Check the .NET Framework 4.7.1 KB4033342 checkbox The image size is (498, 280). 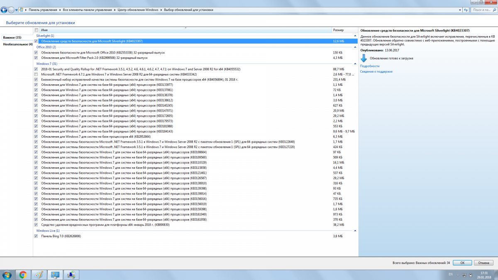pos(36,74)
